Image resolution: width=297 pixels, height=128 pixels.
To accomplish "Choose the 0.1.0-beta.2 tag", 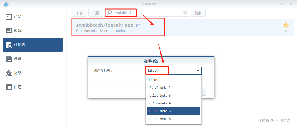I will (173, 88).
